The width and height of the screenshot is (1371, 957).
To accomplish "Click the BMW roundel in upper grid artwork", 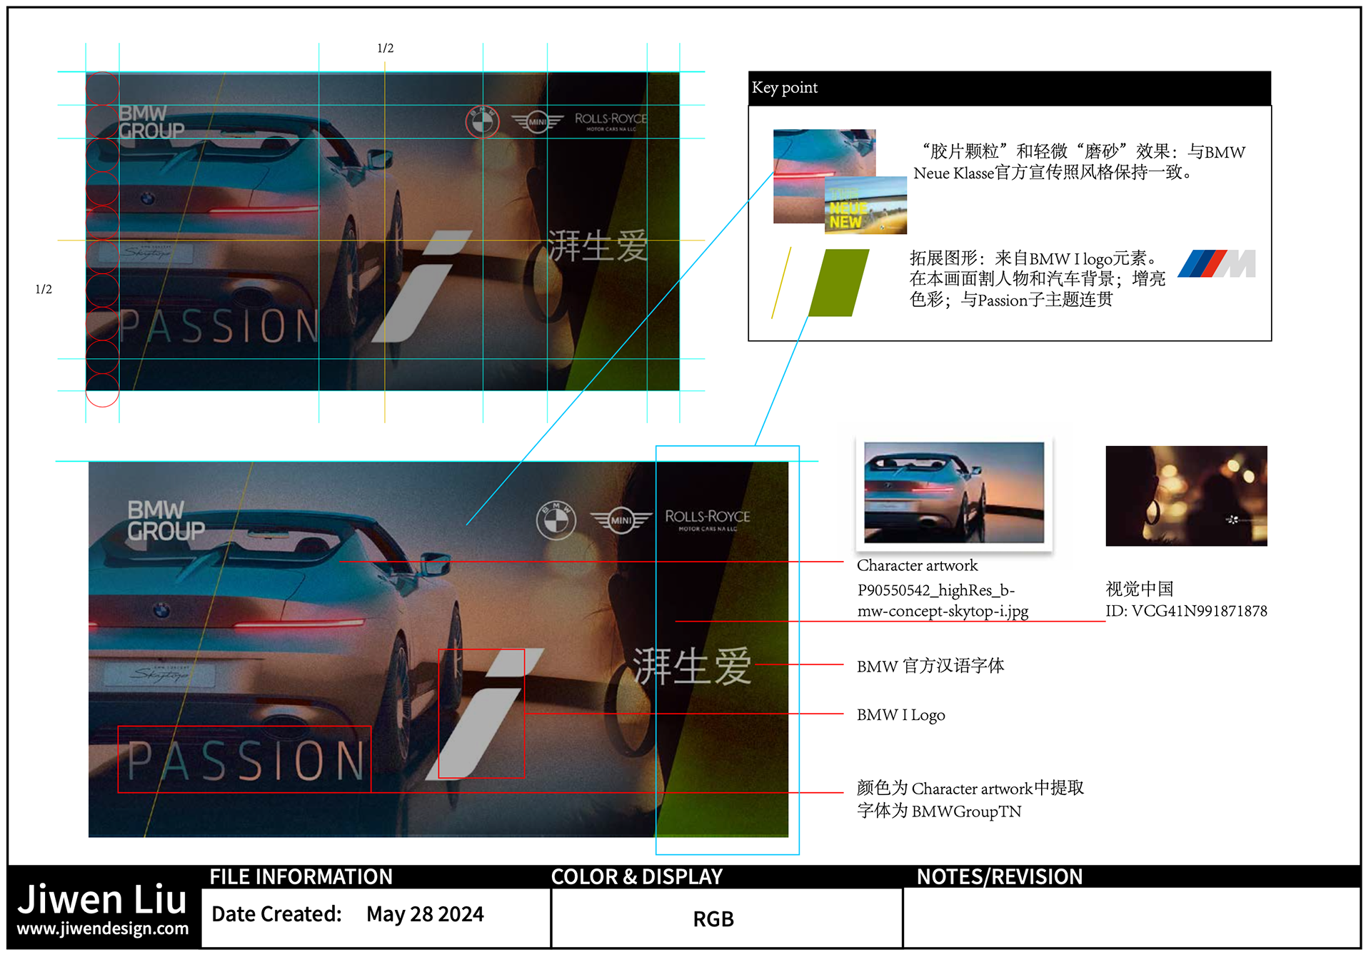I will [x=482, y=121].
